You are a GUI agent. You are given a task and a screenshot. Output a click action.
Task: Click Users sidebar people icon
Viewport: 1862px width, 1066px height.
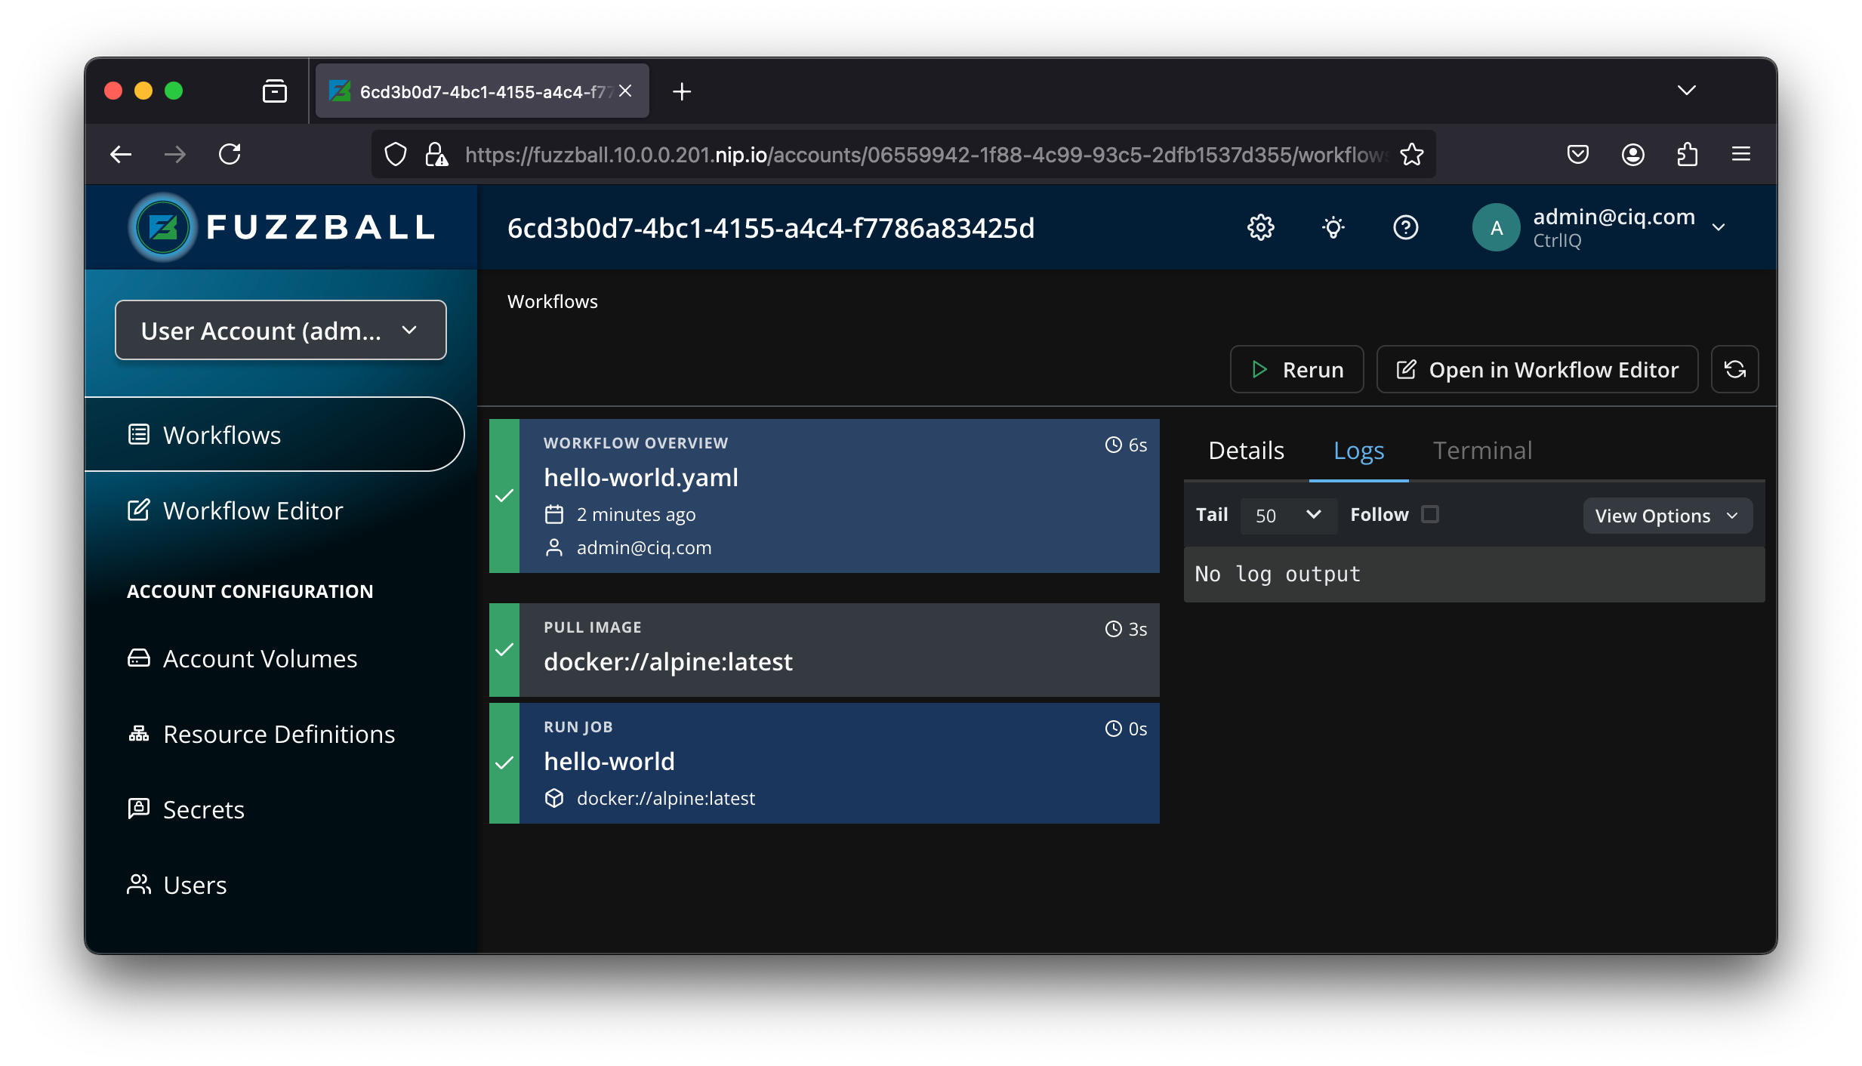(x=139, y=884)
